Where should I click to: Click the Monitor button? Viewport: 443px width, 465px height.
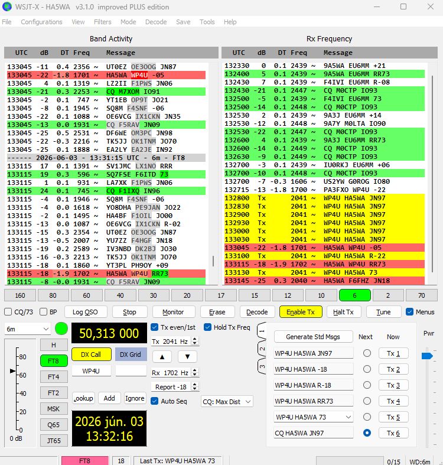[x=173, y=312]
